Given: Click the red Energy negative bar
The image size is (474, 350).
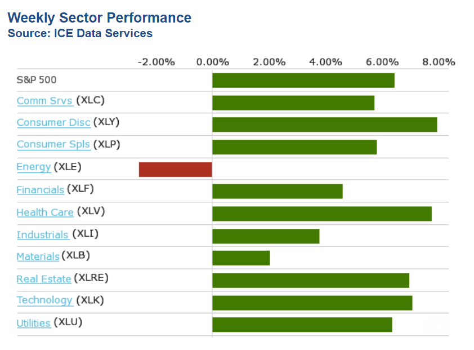Looking at the screenshot, I should 175,170.
